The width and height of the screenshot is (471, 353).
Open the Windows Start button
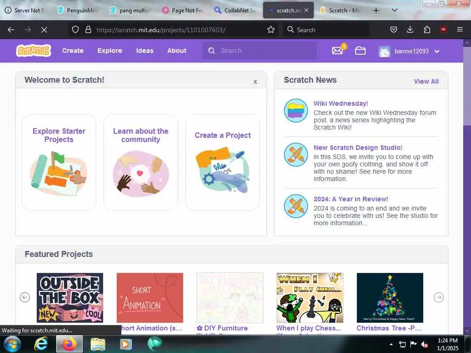pyautogui.click(x=11, y=344)
